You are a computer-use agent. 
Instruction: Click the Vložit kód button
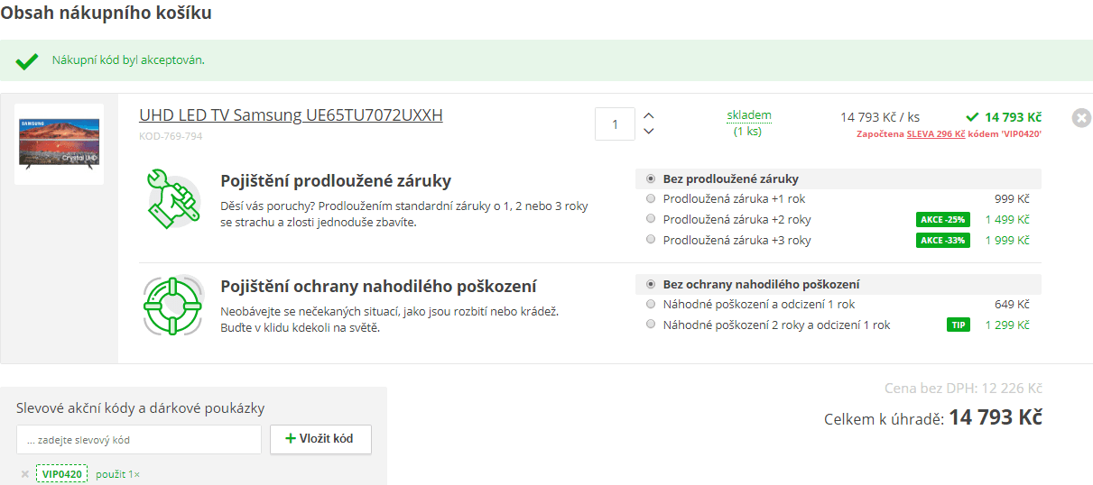click(320, 439)
